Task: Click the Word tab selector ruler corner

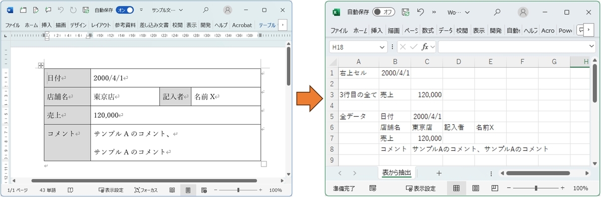Action: coord(6,35)
